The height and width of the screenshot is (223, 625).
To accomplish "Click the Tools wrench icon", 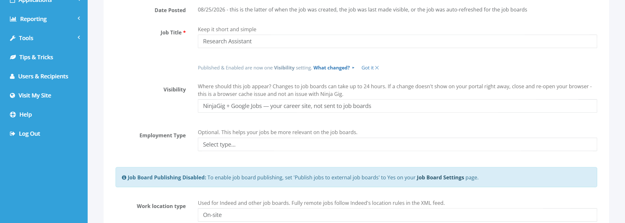I will pos(13,38).
